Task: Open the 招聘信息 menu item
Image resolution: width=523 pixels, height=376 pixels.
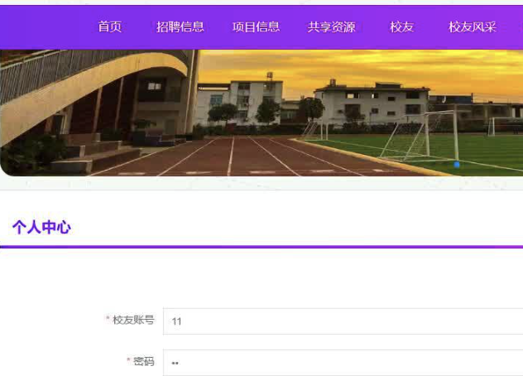Action: [180, 27]
